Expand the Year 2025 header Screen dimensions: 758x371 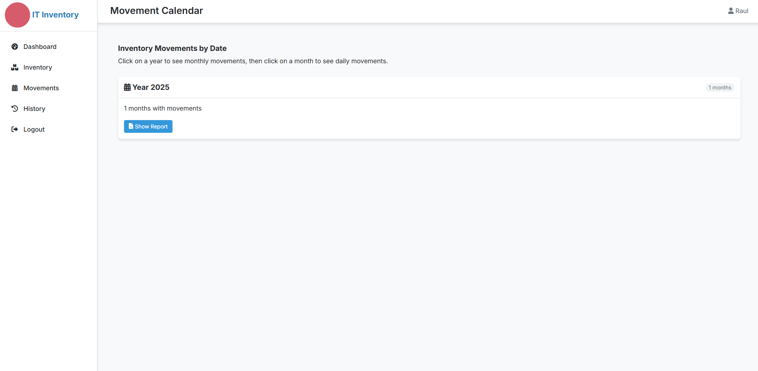point(429,87)
